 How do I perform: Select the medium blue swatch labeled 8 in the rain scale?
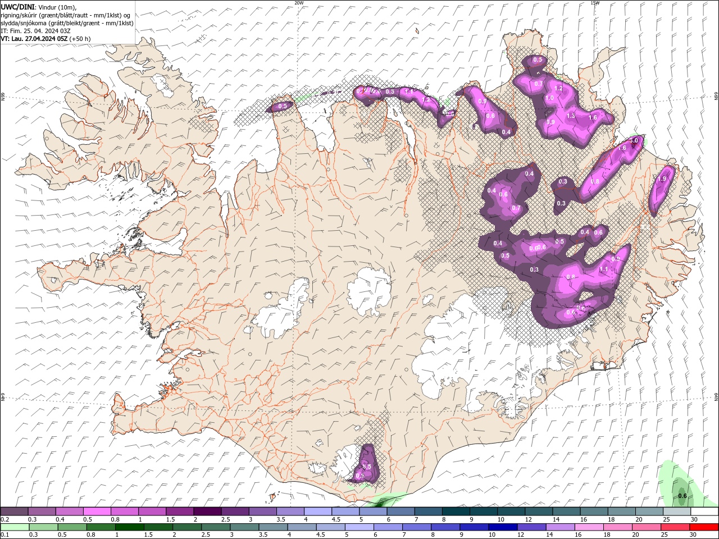pyautogui.click(x=445, y=527)
